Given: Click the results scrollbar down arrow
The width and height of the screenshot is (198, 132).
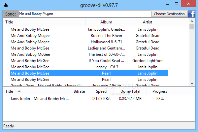Looking at the screenshot, I should coord(192,83).
